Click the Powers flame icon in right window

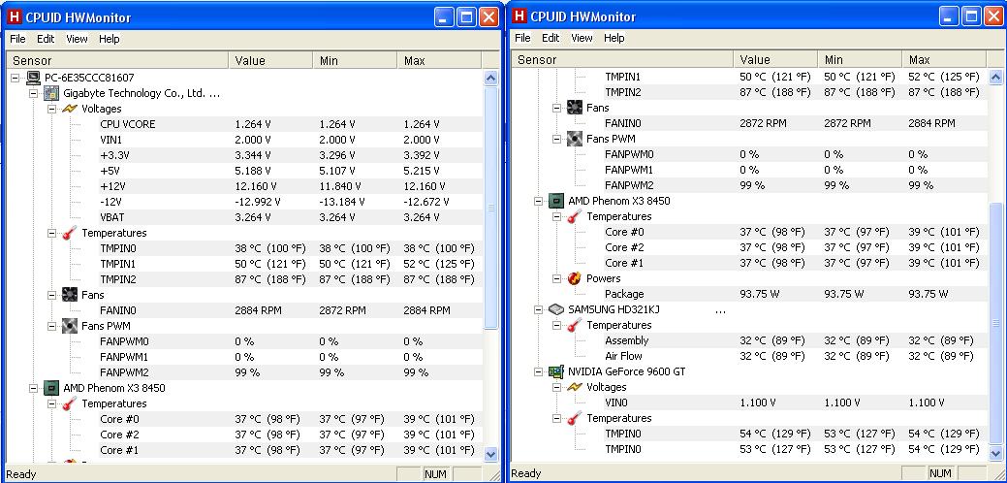pos(575,278)
